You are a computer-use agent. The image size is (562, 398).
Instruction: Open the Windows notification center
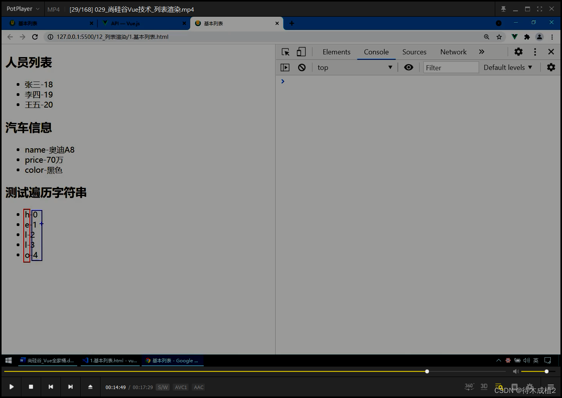point(548,360)
